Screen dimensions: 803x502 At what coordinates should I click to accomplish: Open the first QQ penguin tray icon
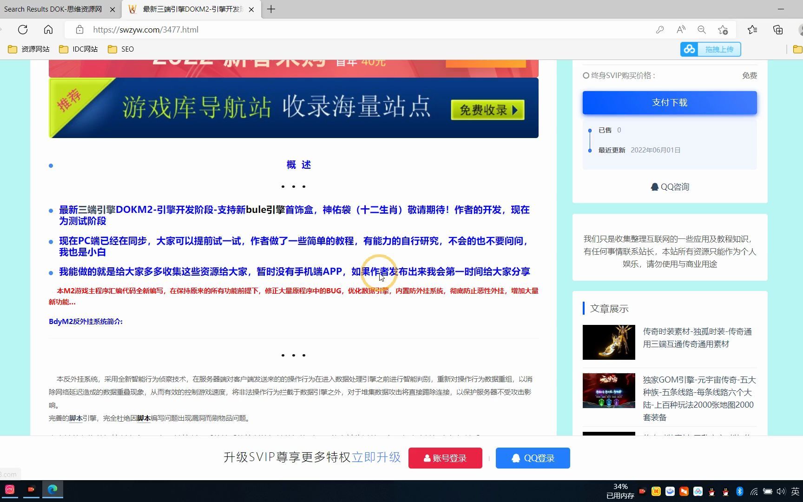click(712, 491)
